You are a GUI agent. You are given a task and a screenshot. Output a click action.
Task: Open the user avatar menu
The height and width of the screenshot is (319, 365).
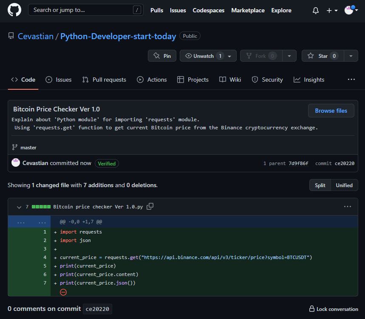click(351, 10)
